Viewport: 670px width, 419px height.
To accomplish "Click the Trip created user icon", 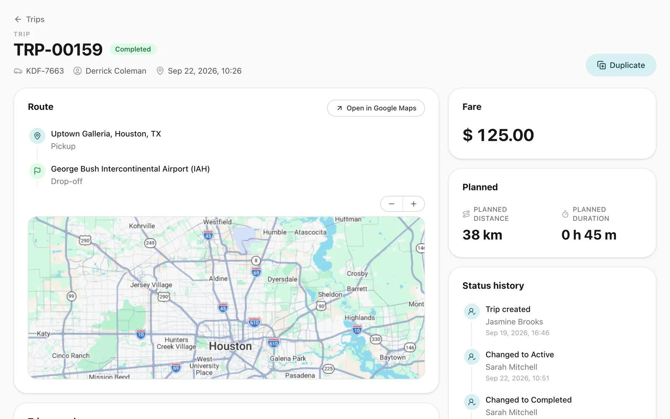I will (x=472, y=312).
